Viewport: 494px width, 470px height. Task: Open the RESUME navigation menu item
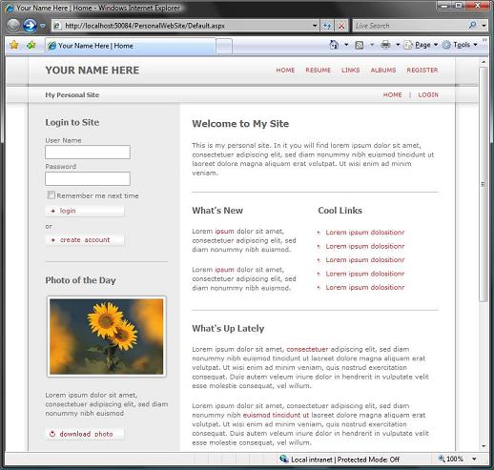click(318, 70)
